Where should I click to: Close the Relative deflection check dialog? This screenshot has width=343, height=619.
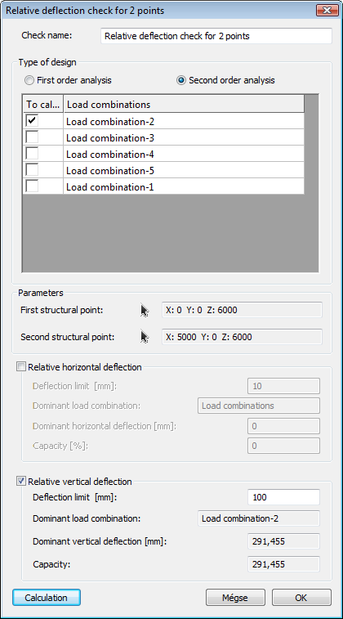click(327, 11)
